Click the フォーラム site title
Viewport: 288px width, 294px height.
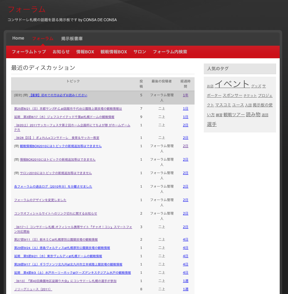pos(27,10)
